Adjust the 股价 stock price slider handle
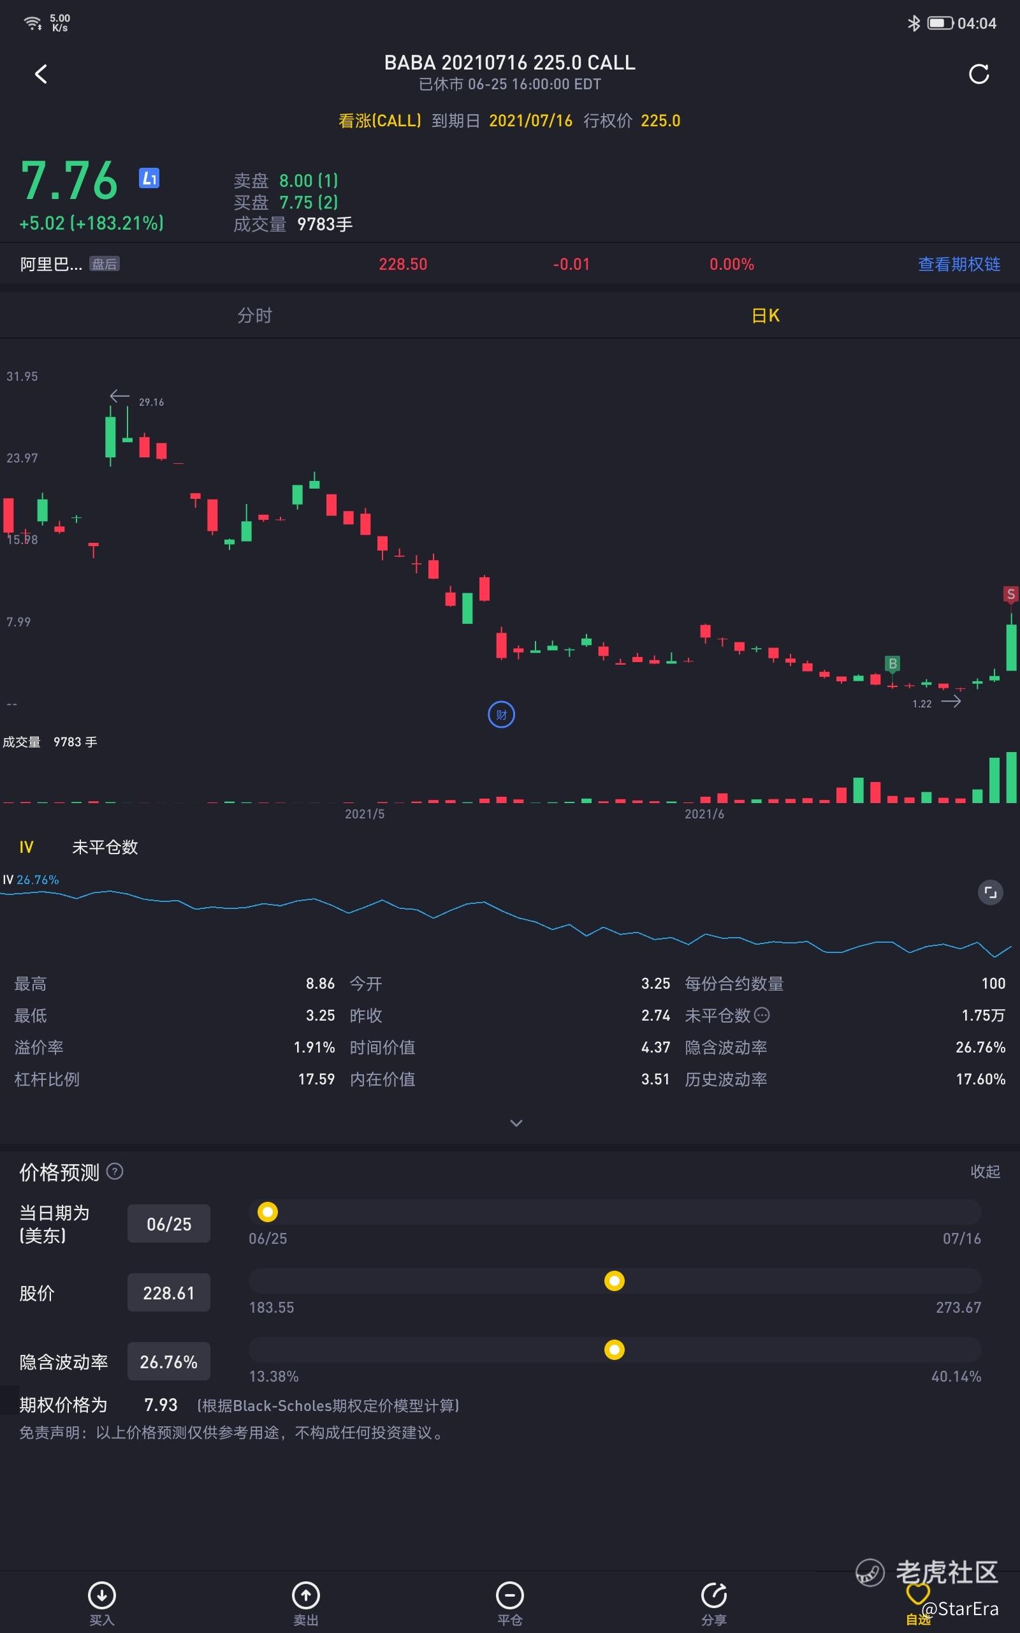This screenshot has height=1633, width=1020. [x=614, y=1281]
